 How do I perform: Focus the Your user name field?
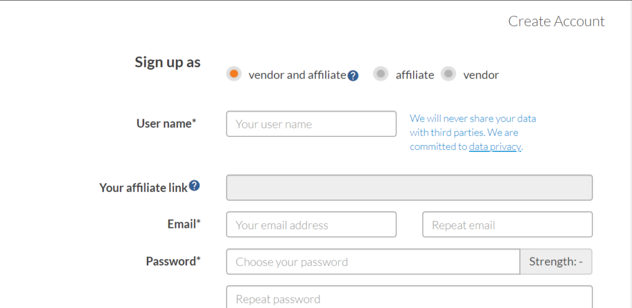(x=311, y=124)
